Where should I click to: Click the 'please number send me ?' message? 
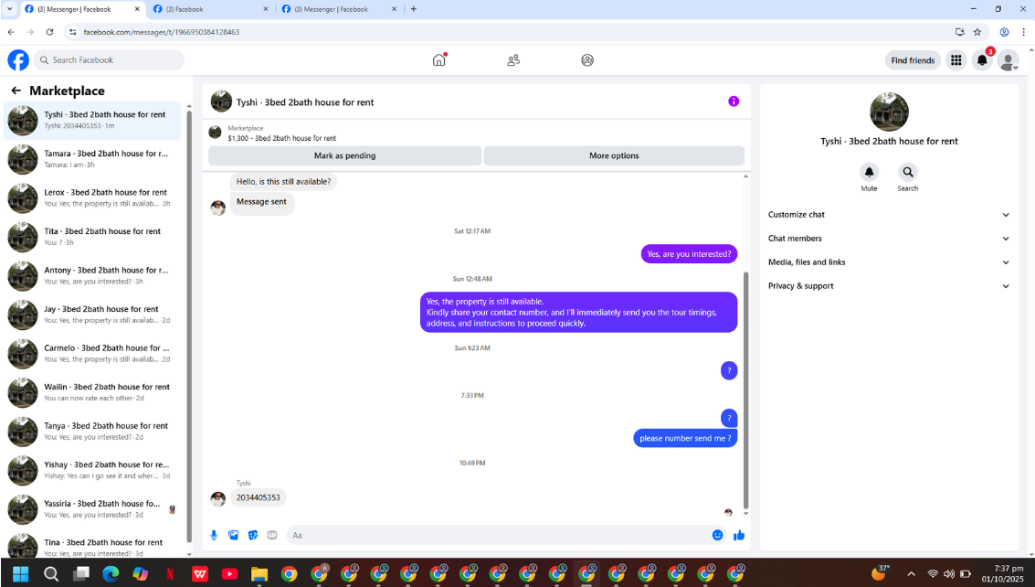tap(685, 438)
